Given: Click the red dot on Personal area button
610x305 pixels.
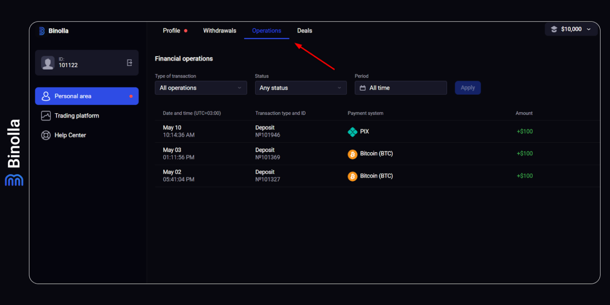Looking at the screenshot, I should pyautogui.click(x=132, y=96).
